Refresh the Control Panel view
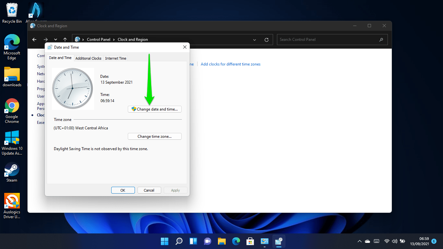The height and width of the screenshot is (249, 443). (x=267, y=40)
